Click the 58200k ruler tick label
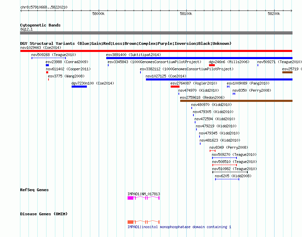The width and height of the screenshot is (302, 237). tap(274, 14)
